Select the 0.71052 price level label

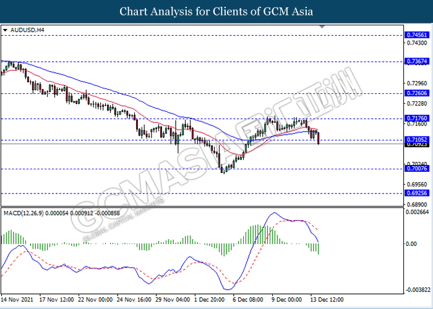pos(417,140)
